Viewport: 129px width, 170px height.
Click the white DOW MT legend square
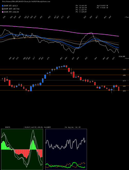[3, 9]
